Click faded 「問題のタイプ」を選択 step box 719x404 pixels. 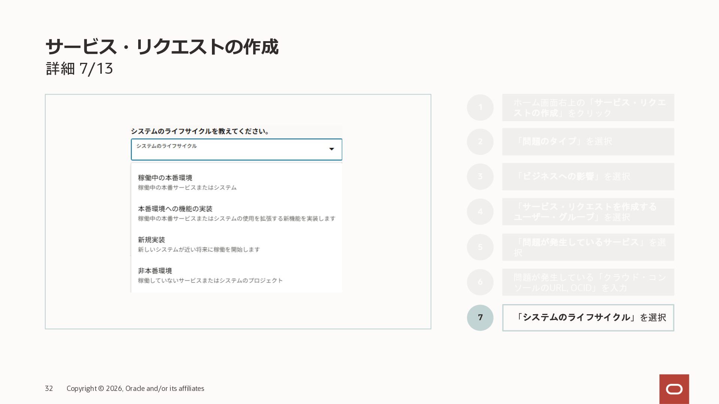(x=588, y=142)
